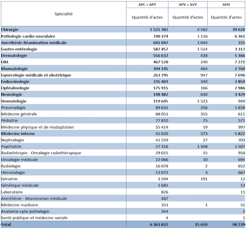Image resolution: width=246 pixels, height=229 pixels.
Task: Click the Génétique médicale row label
Action: click(x=20, y=185)
